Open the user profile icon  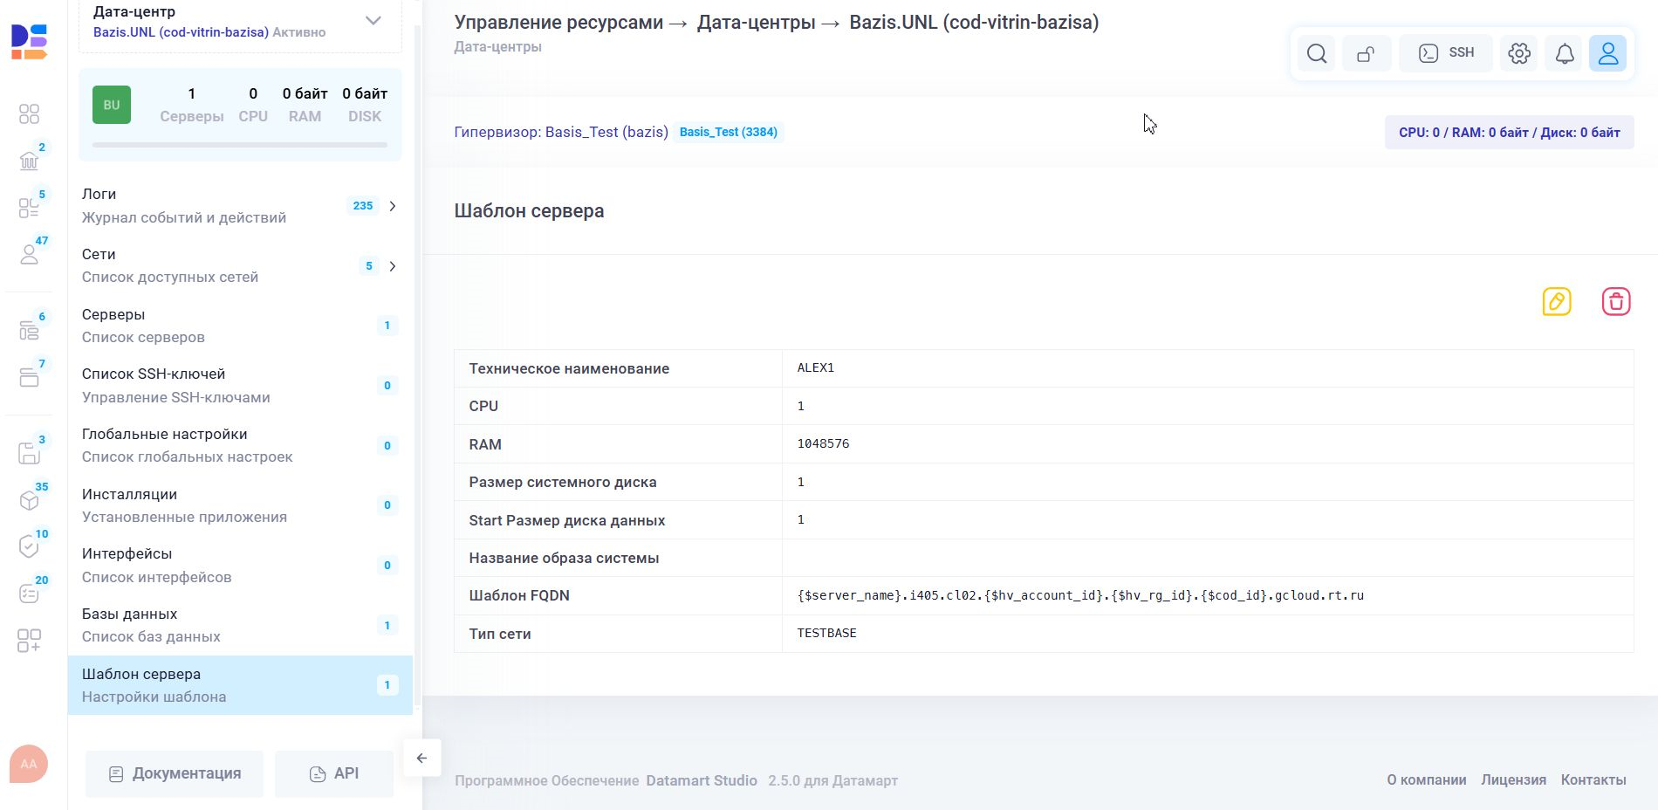click(1607, 53)
